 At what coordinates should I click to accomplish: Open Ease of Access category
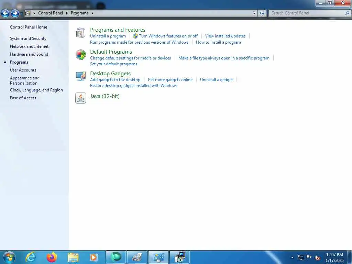tap(23, 98)
